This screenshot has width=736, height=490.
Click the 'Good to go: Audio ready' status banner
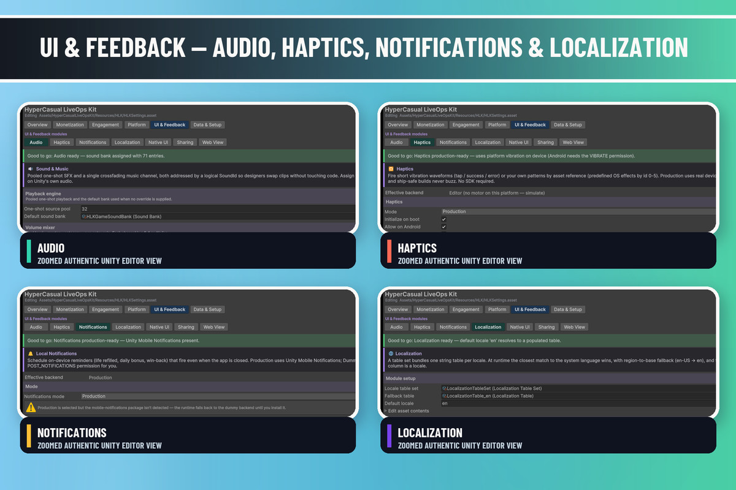[x=189, y=156]
